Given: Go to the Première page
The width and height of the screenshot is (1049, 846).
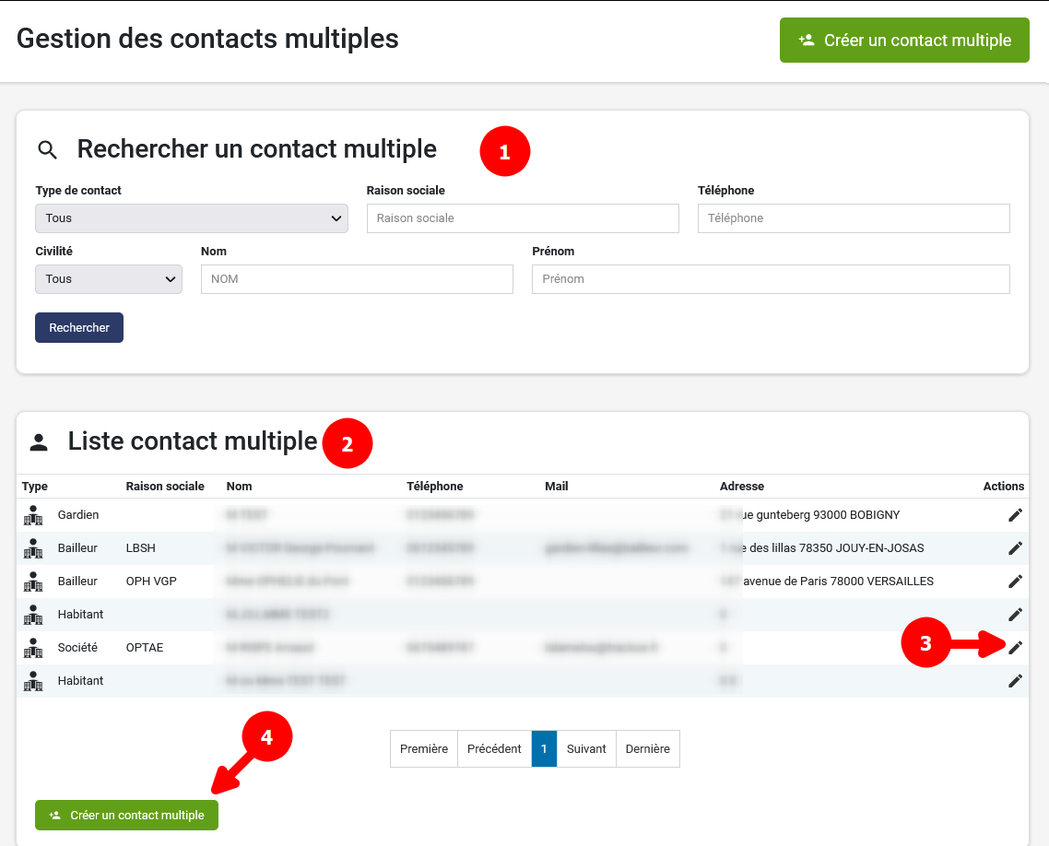Looking at the screenshot, I should point(424,749).
